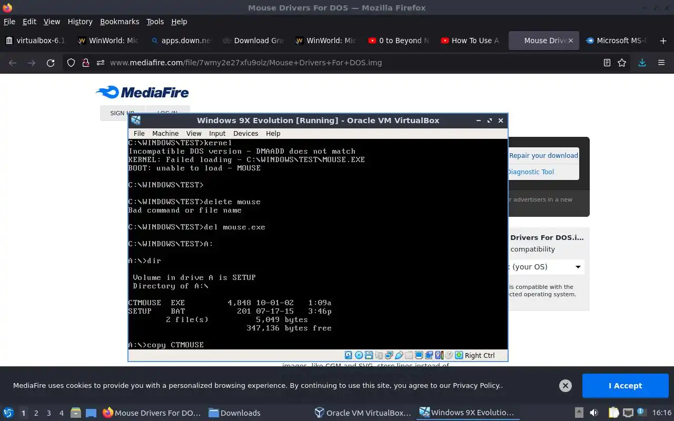
Task: Click the network icon in system tray
Action: pyautogui.click(x=628, y=413)
